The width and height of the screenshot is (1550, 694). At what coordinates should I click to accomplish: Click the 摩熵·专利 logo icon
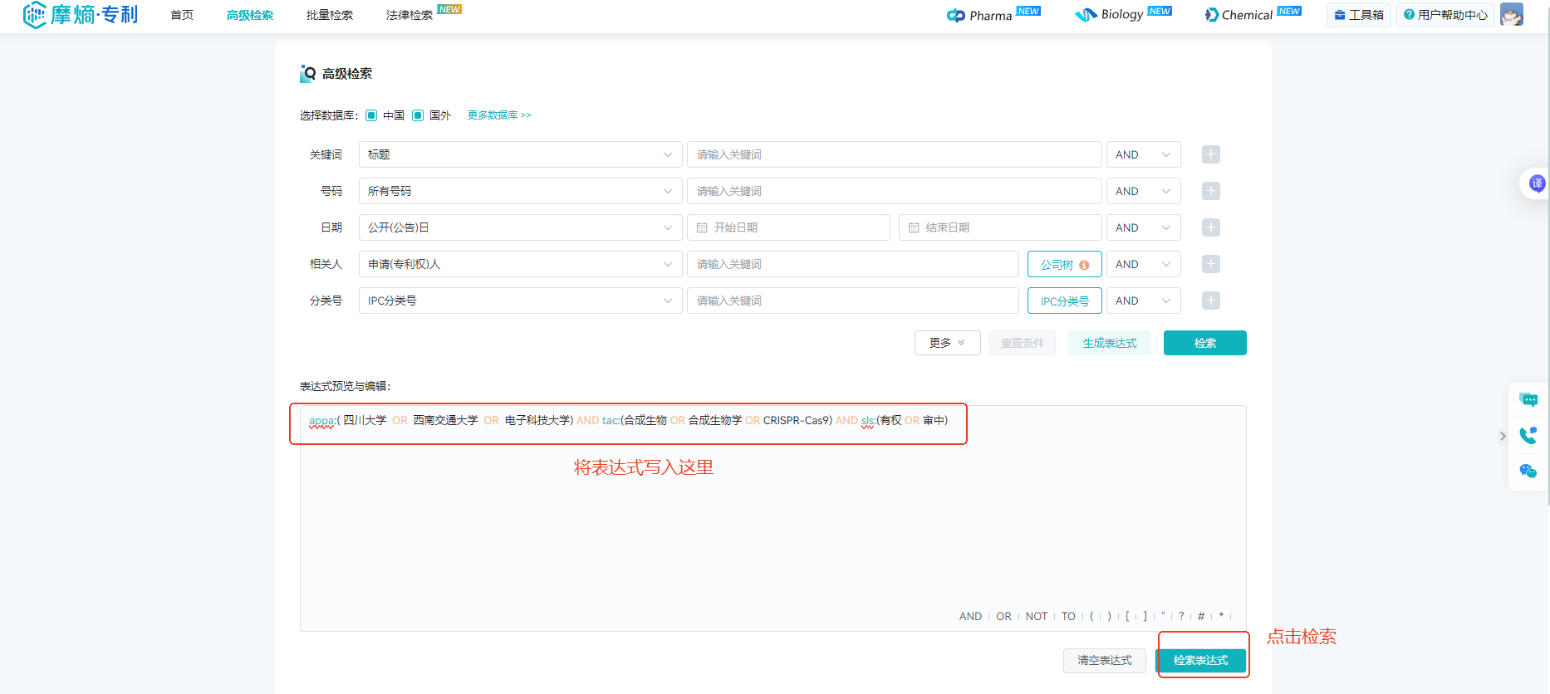35,15
